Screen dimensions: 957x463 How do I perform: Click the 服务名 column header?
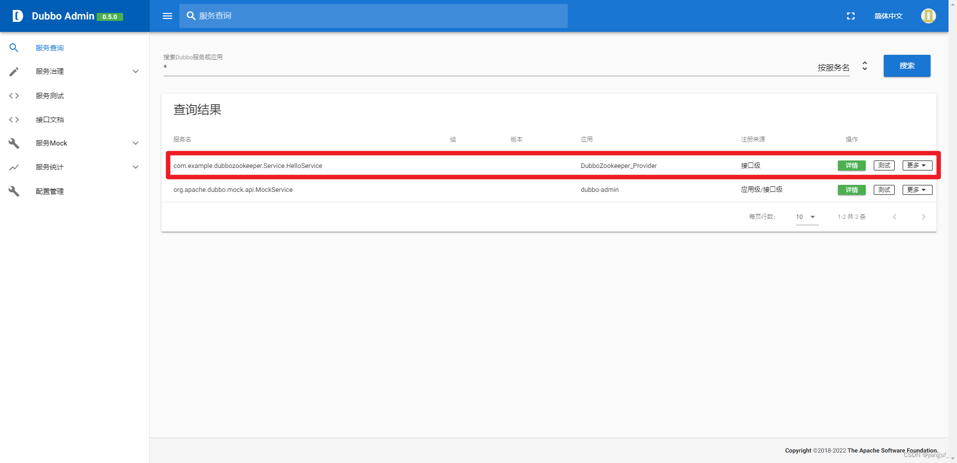(x=182, y=140)
